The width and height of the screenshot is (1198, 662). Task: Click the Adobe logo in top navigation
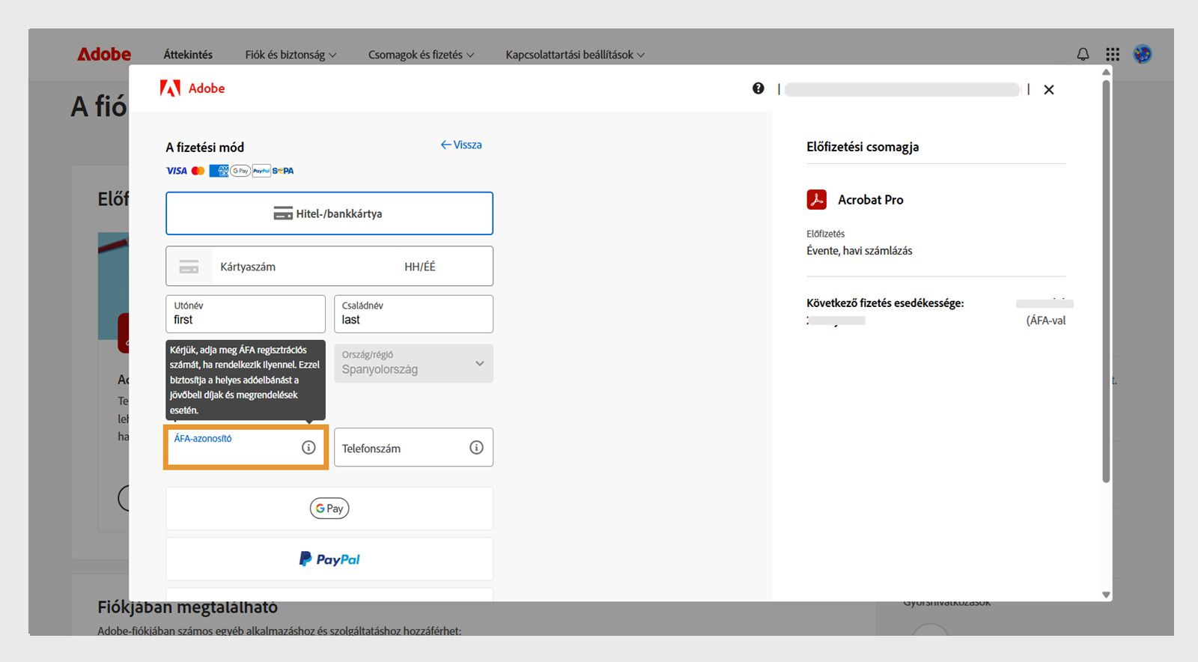point(104,54)
